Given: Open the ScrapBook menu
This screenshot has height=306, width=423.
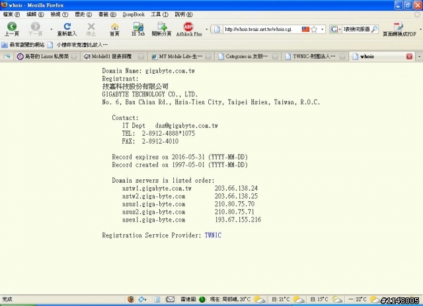Looking at the screenshot, I should [134, 15].
